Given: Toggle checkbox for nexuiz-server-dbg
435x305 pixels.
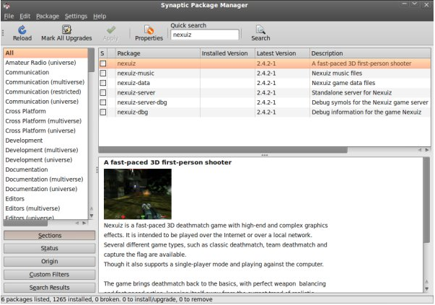Looking at the screenshot, I should (x=103, y=102).
